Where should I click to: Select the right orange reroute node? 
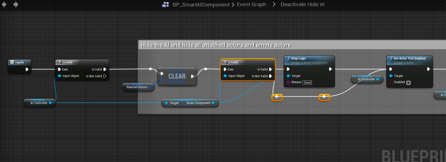click(324, 97)
